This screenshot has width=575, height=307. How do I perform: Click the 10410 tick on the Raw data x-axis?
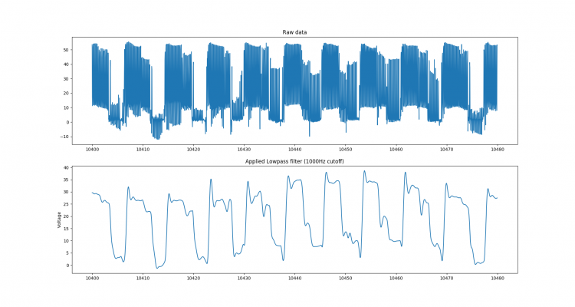point(143,150)
